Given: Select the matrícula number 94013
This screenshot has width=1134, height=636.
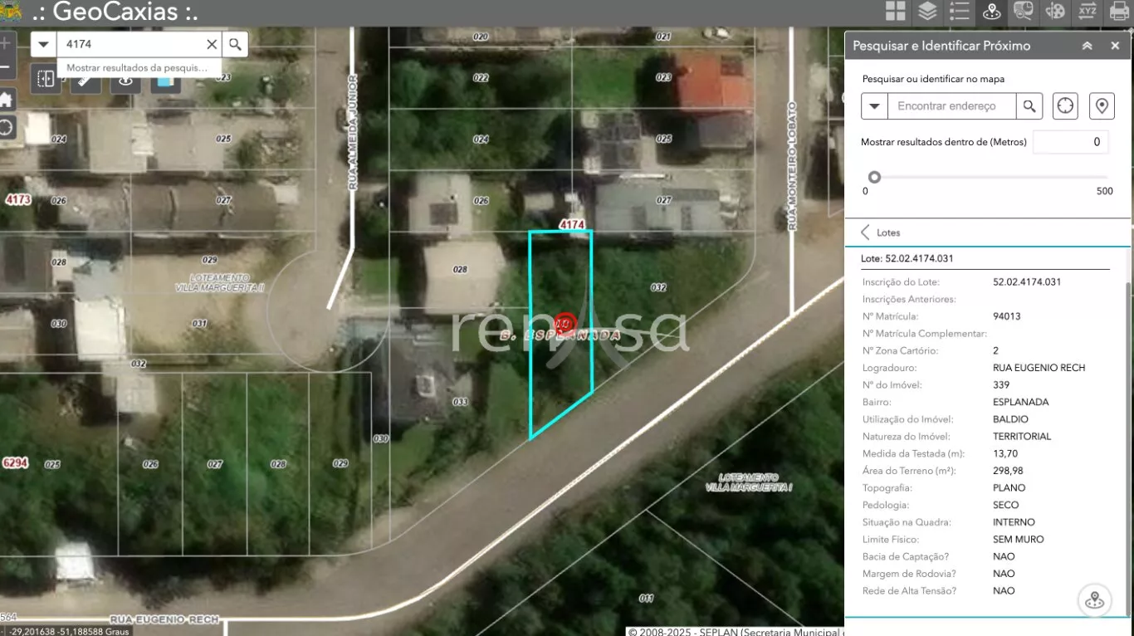Looking at the screenshot, I should pyautogui.click(x=1007, y=316).
